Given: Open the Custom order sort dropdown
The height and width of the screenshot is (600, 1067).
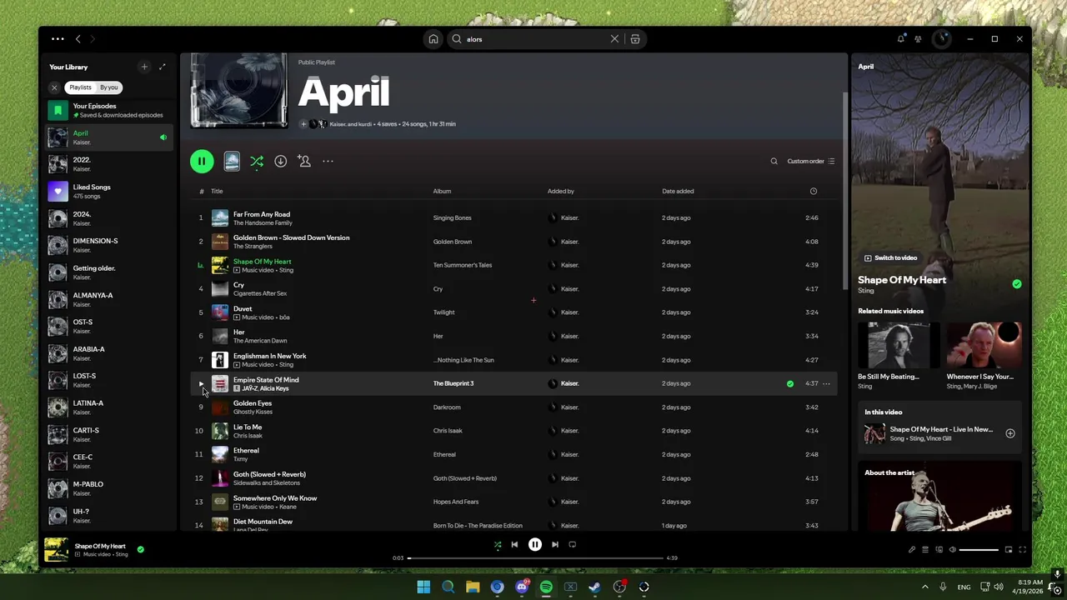Looking at the screenshot, I should pos(811,162).
